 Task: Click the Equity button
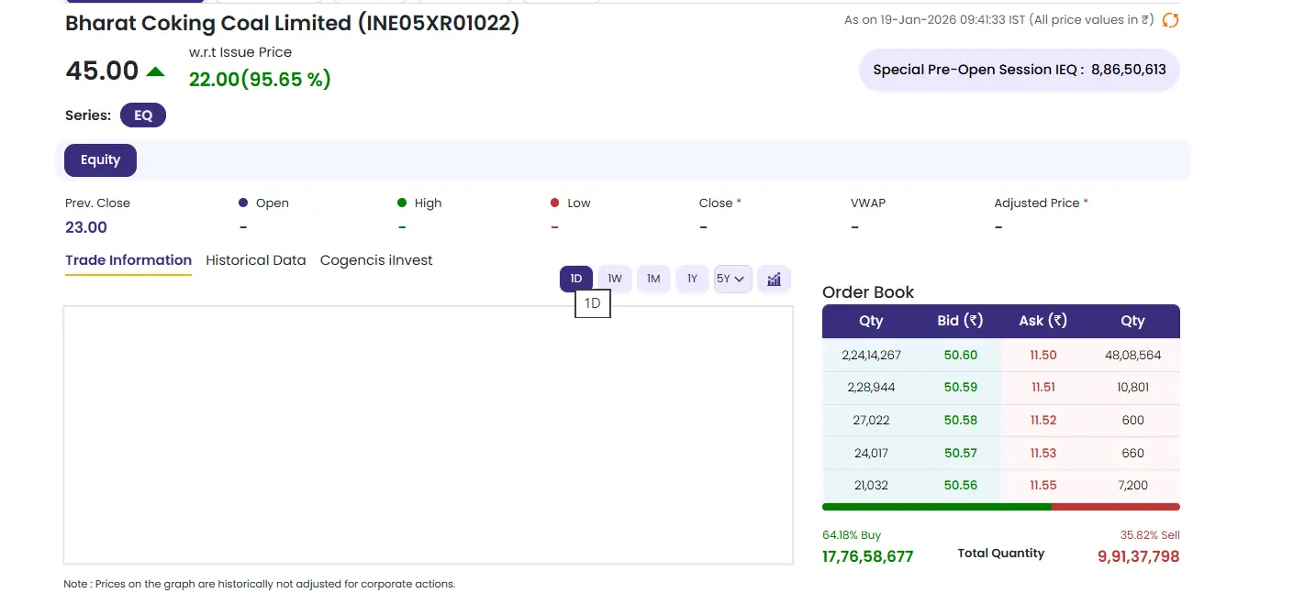100,160
